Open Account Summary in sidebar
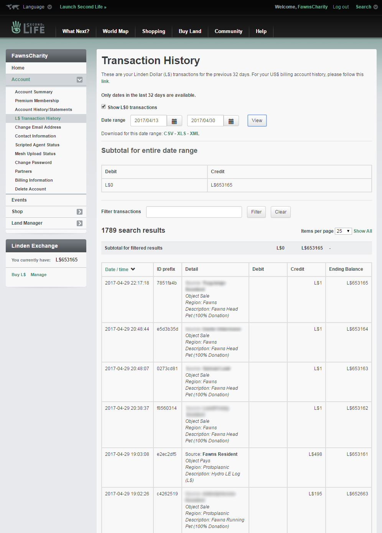The image size is (382, 533). 34,92
